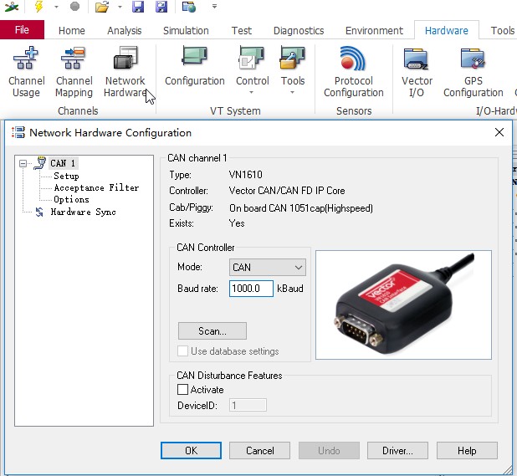Image resolution: width=517 pixels, height=476 pixels.
Task: Click the Baud rate input field
Action: (x=251, y=289)
